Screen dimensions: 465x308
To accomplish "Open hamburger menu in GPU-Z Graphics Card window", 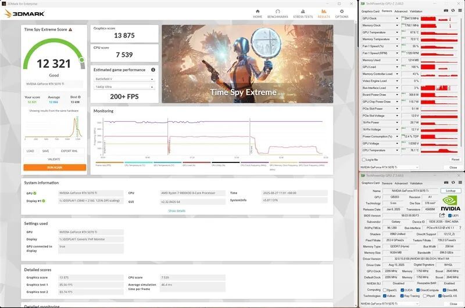I will pyautogui.click(x=460, y=183).
